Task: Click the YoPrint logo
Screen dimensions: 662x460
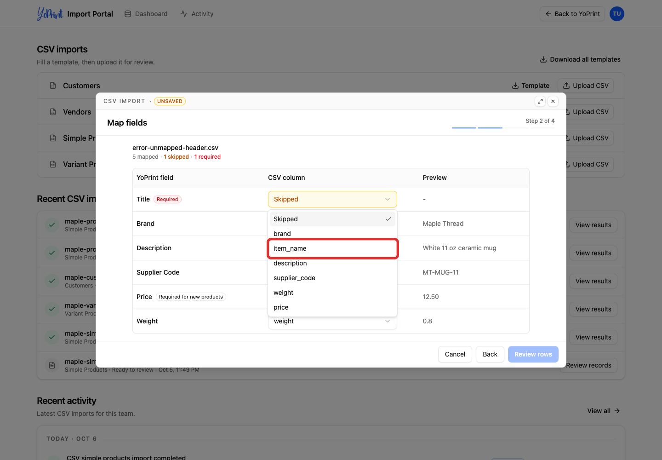Action: coord(50,14)
